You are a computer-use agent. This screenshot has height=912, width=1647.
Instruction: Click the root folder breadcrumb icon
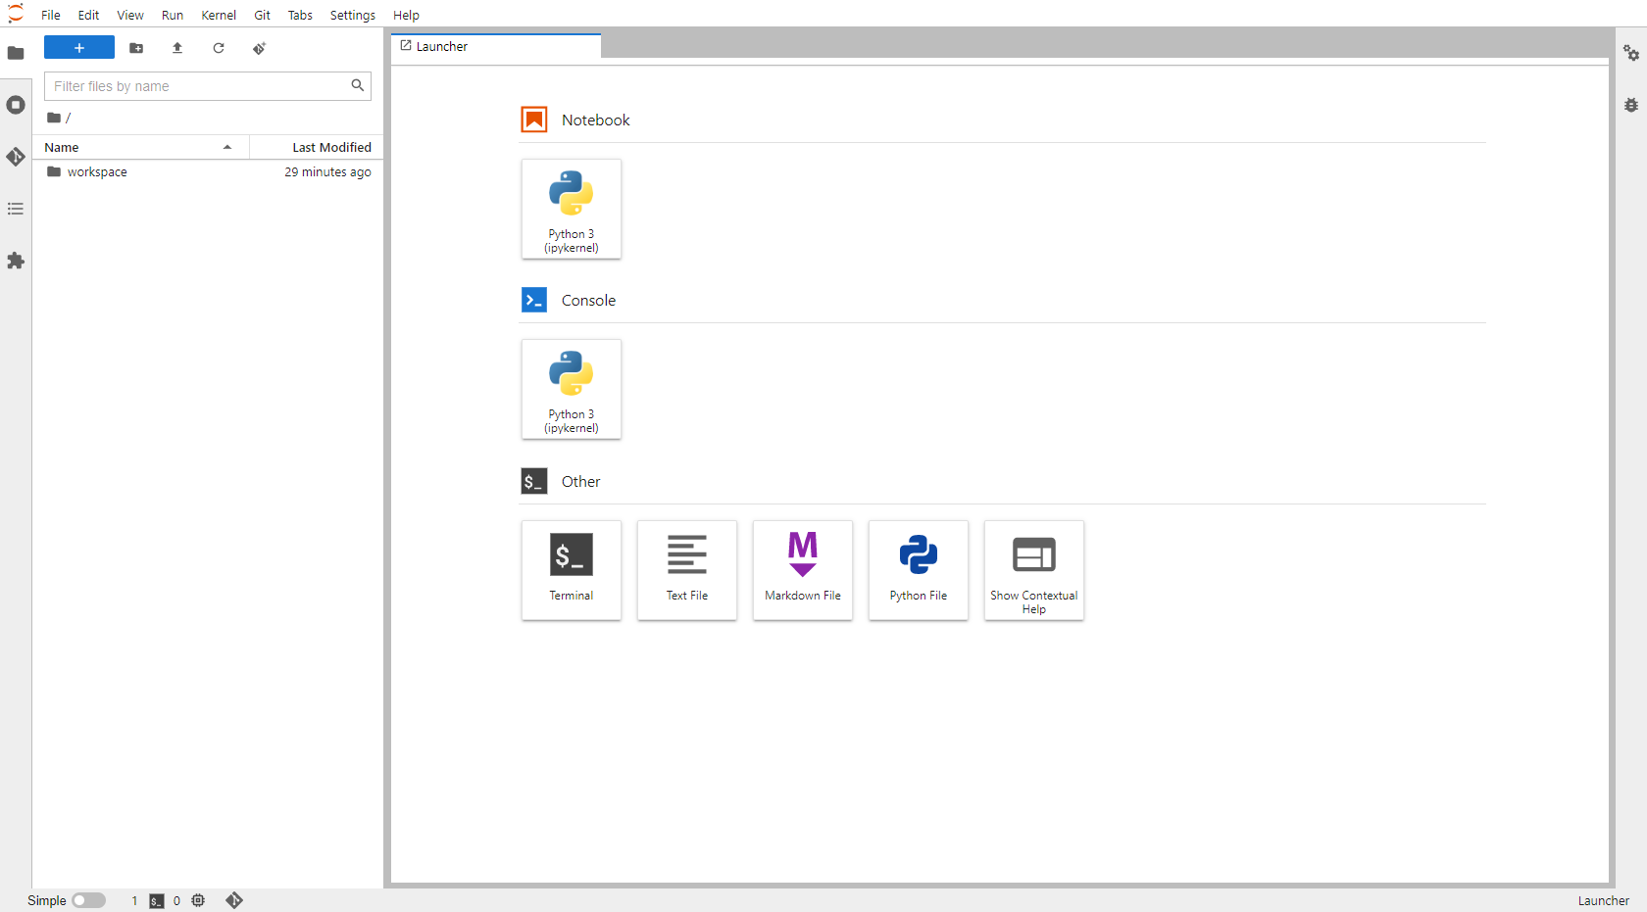pos(54,118)
